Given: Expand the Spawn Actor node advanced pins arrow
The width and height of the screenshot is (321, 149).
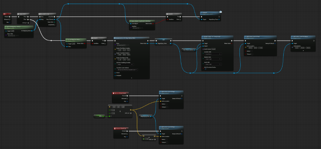Looking at the screenshot, I should coord(132,77).
